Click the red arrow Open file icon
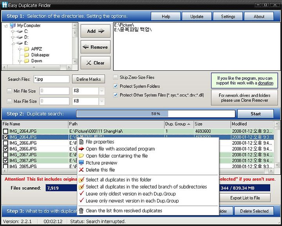The height and width of the screenshot is (226, 282). pos(81,149)
